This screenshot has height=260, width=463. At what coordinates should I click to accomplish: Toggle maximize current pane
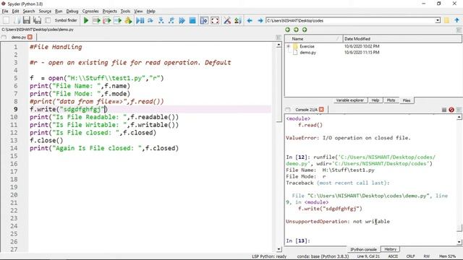point(204,20)
